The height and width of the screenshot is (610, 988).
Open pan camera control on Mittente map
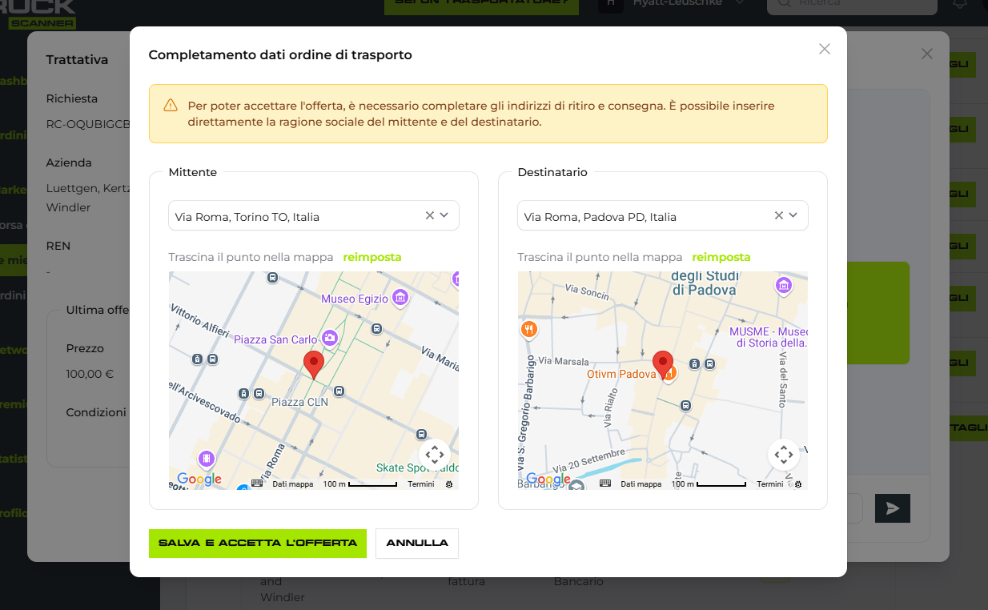[434, 455]
